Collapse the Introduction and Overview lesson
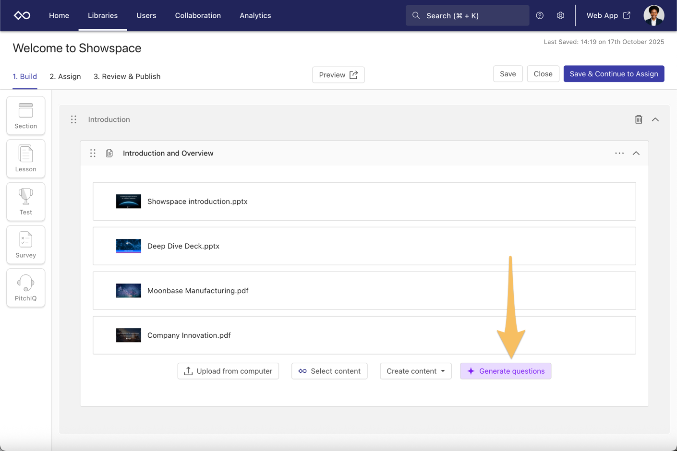The height and width of the screenshot is (451, 677). (x=636, y=154)
